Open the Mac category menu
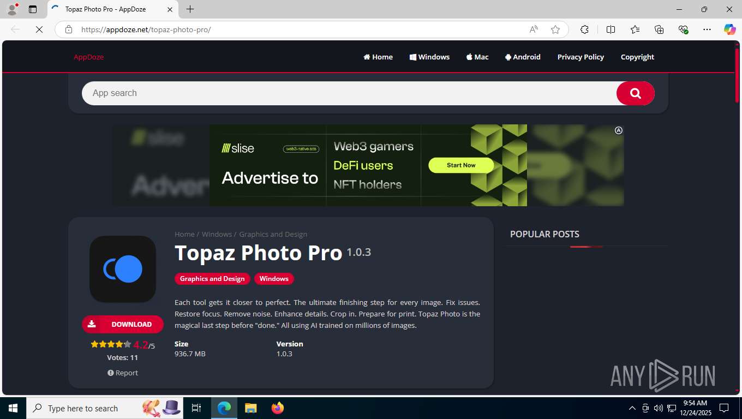Screen dimensions: 742x419 coord(477,57)
